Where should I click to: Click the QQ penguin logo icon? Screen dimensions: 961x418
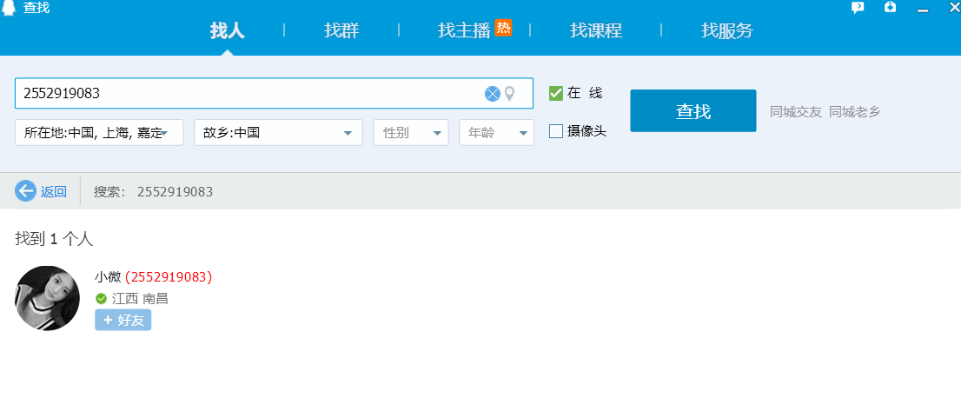pyautogui.click(x=8, y=7)
